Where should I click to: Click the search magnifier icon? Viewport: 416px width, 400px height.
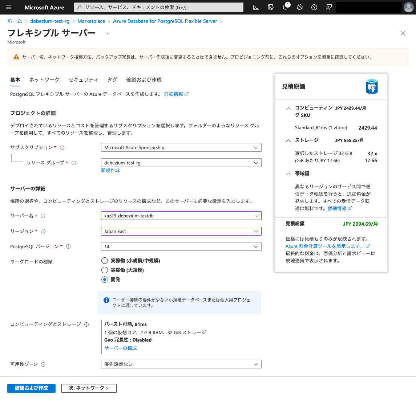79,7
